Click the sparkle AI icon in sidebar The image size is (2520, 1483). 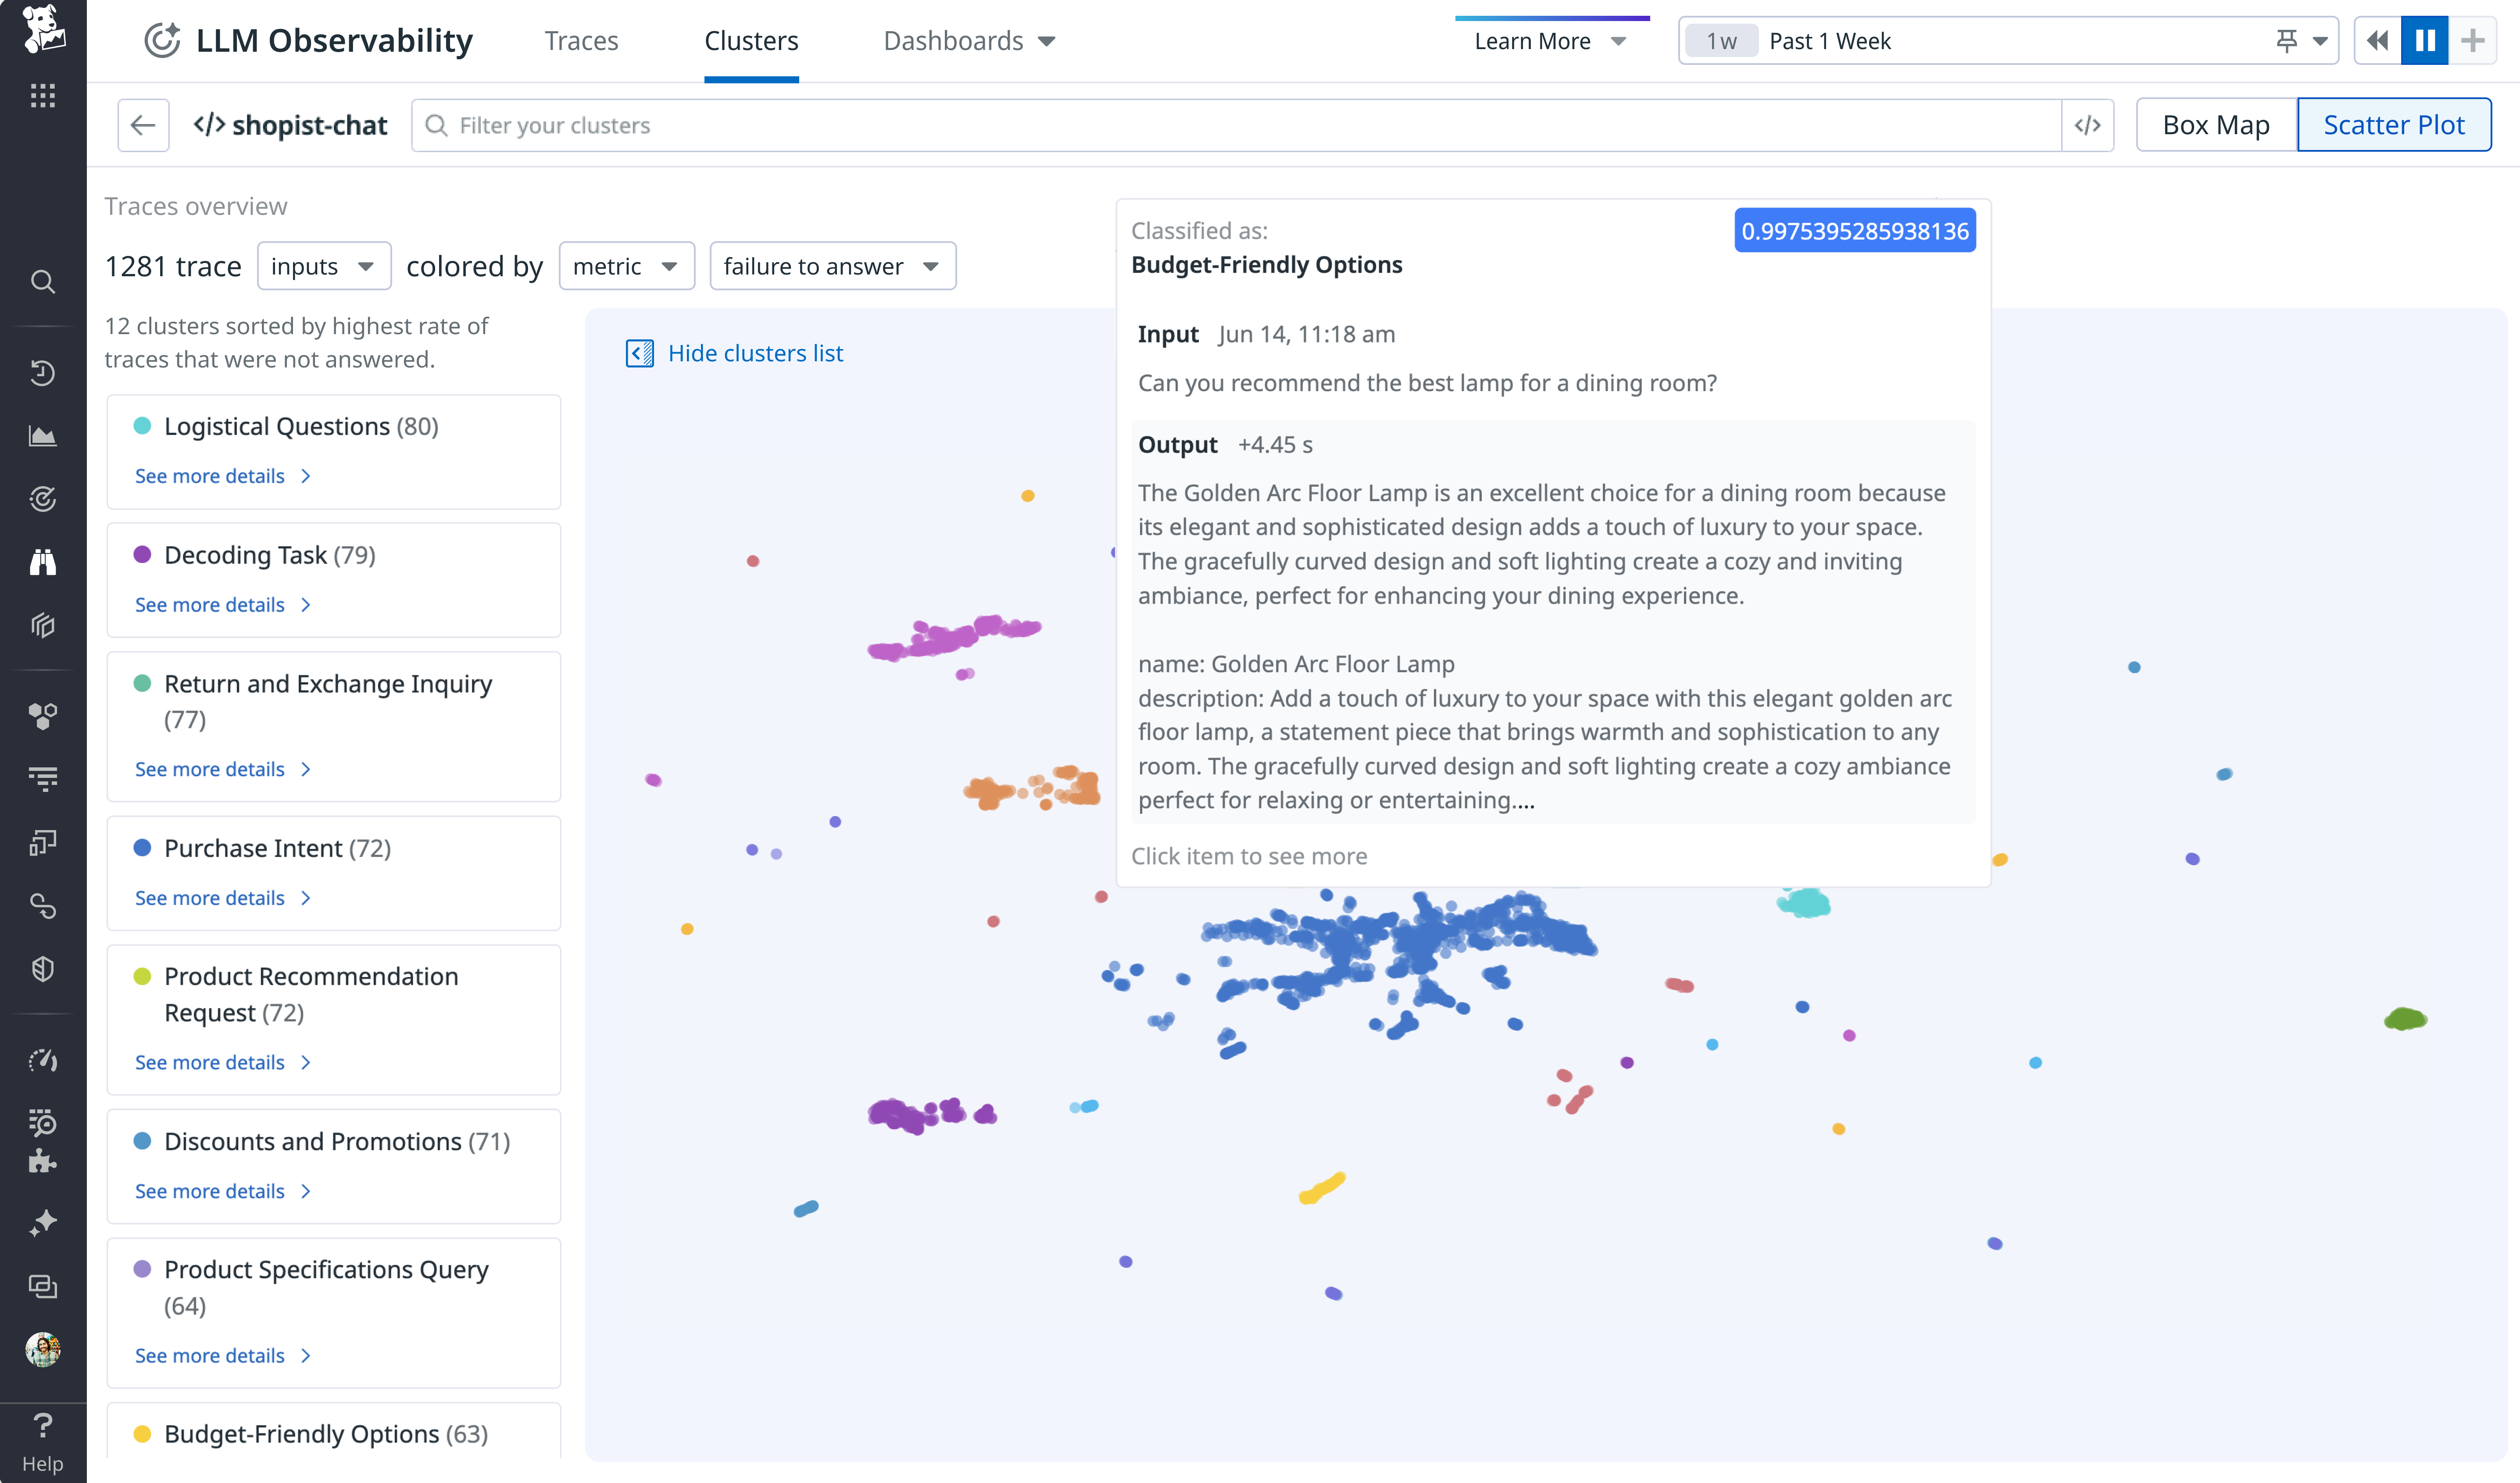click(43, 1222)
